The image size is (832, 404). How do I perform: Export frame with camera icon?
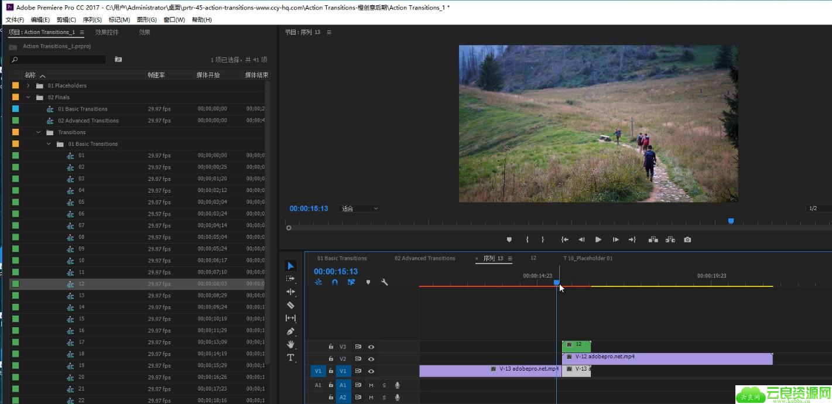coord(687,239)
